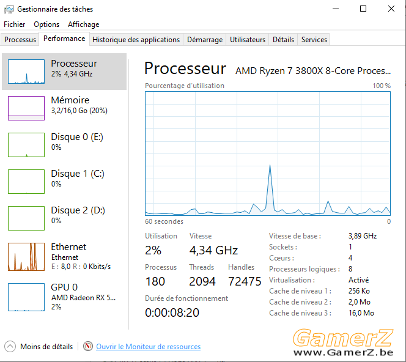Switch to the Démarrage tab
Viewport: 406px width, 362px height.
[205, 40]
